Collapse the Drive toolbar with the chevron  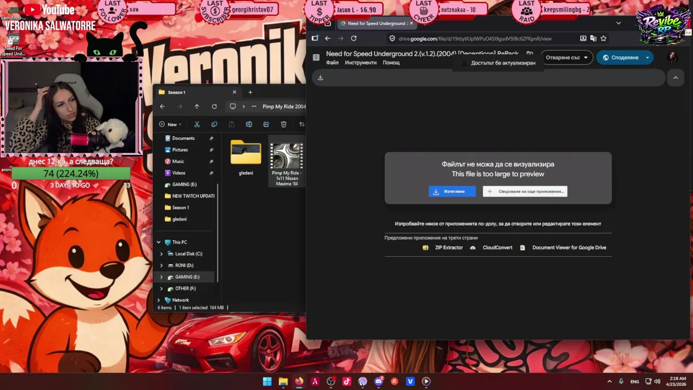tap(675, 77)
